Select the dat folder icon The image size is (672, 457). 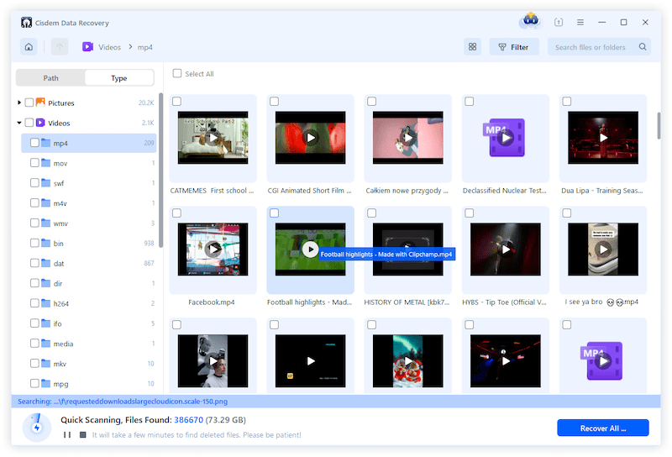(x=46, y=263)
